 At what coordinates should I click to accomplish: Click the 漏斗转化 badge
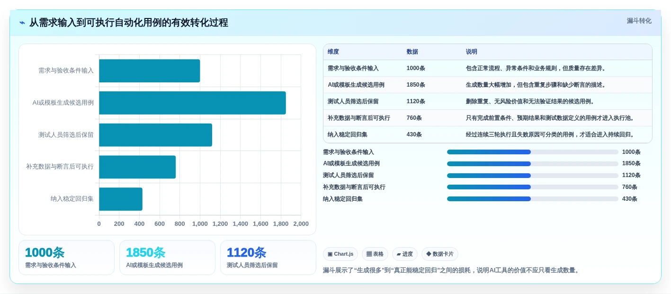(x=639, y=21)
